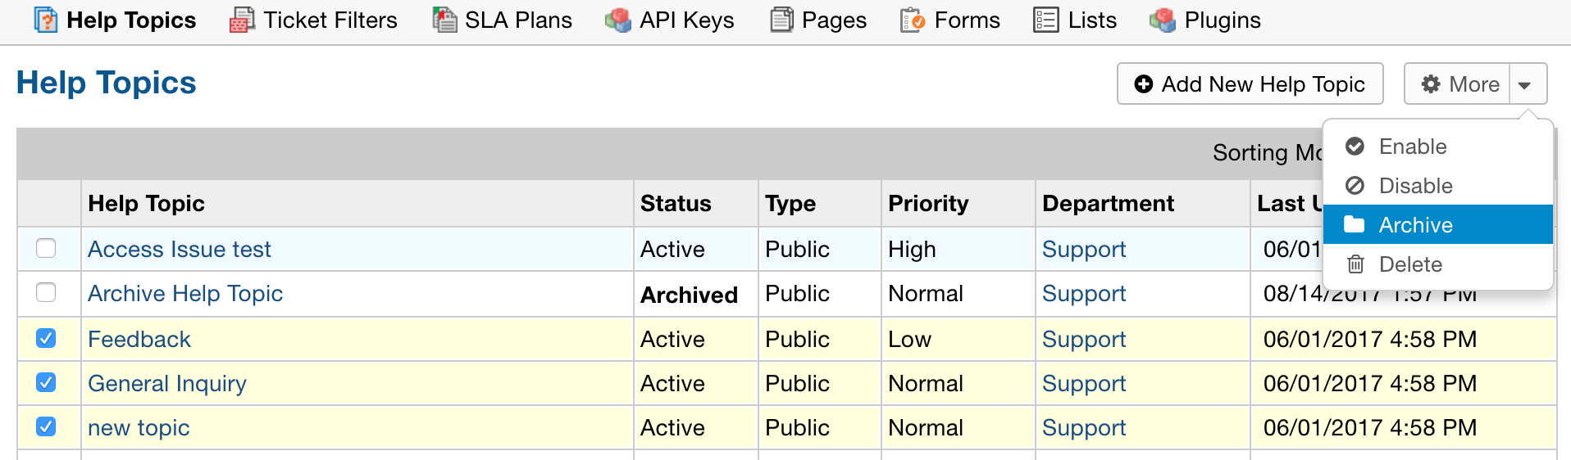The width and height of the screenshot is (1571, 460).
Task: Click the Enable checkmark icon in menu
Action: coord(1355,147)
